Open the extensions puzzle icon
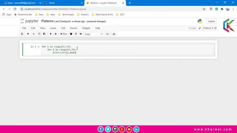 click(x=222, y=9)
